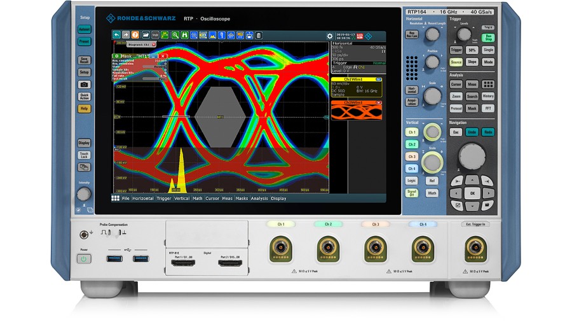Toggle the Ch 1 channel button
Viewport: 572px width, 322px height.
(412, 132)
